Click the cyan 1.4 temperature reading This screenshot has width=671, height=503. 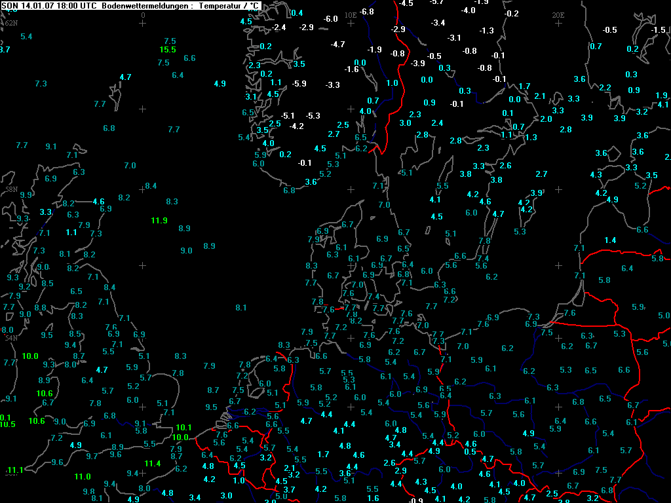[x=610, y=241]
